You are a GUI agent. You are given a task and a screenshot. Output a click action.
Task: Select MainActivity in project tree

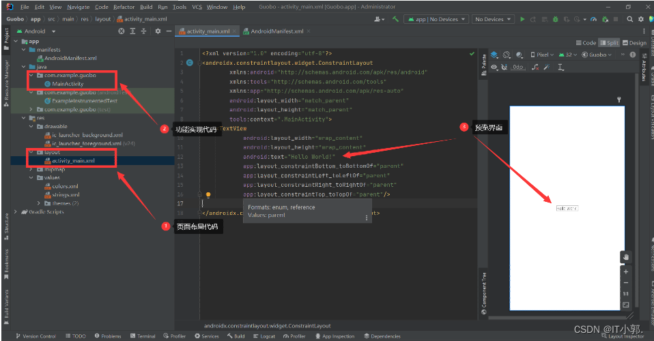[67, 84]
